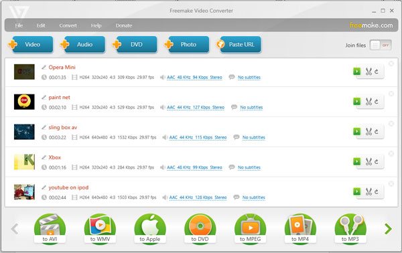
Task: Open audio track options for paint net
Action: [196, 107]
